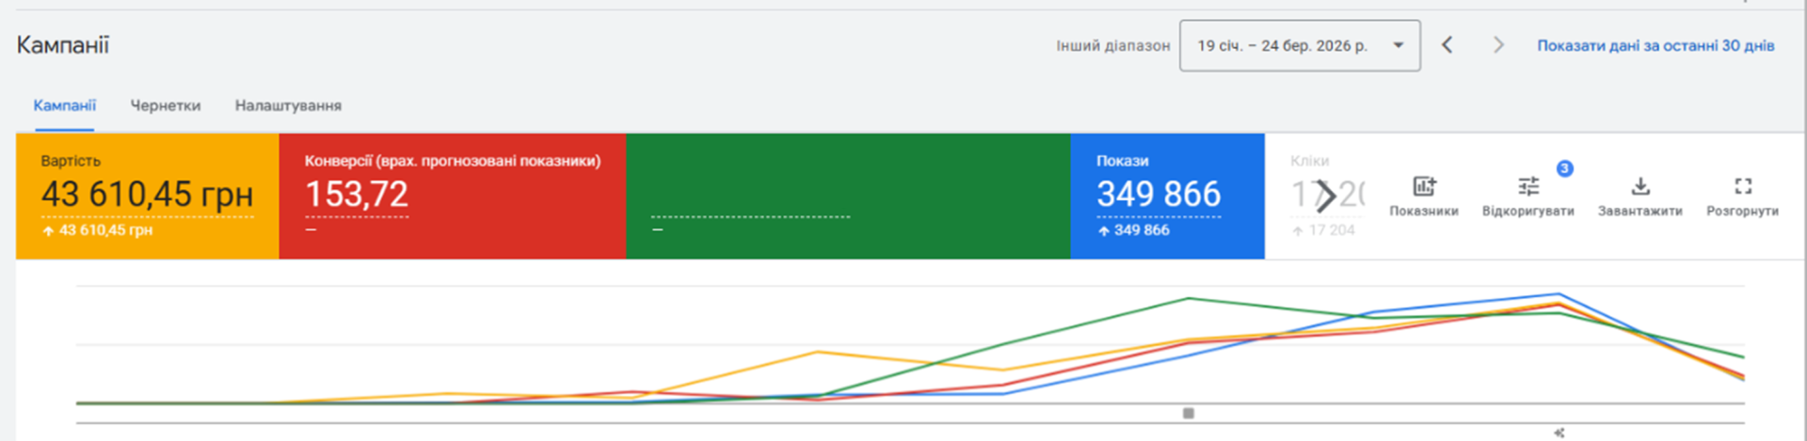Switch to the Кампанії tab
Screen dimensions: 1807x441
pos(65,105)
